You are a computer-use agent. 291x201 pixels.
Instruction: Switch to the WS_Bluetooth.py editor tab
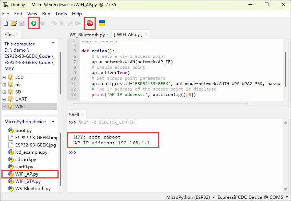87,35
